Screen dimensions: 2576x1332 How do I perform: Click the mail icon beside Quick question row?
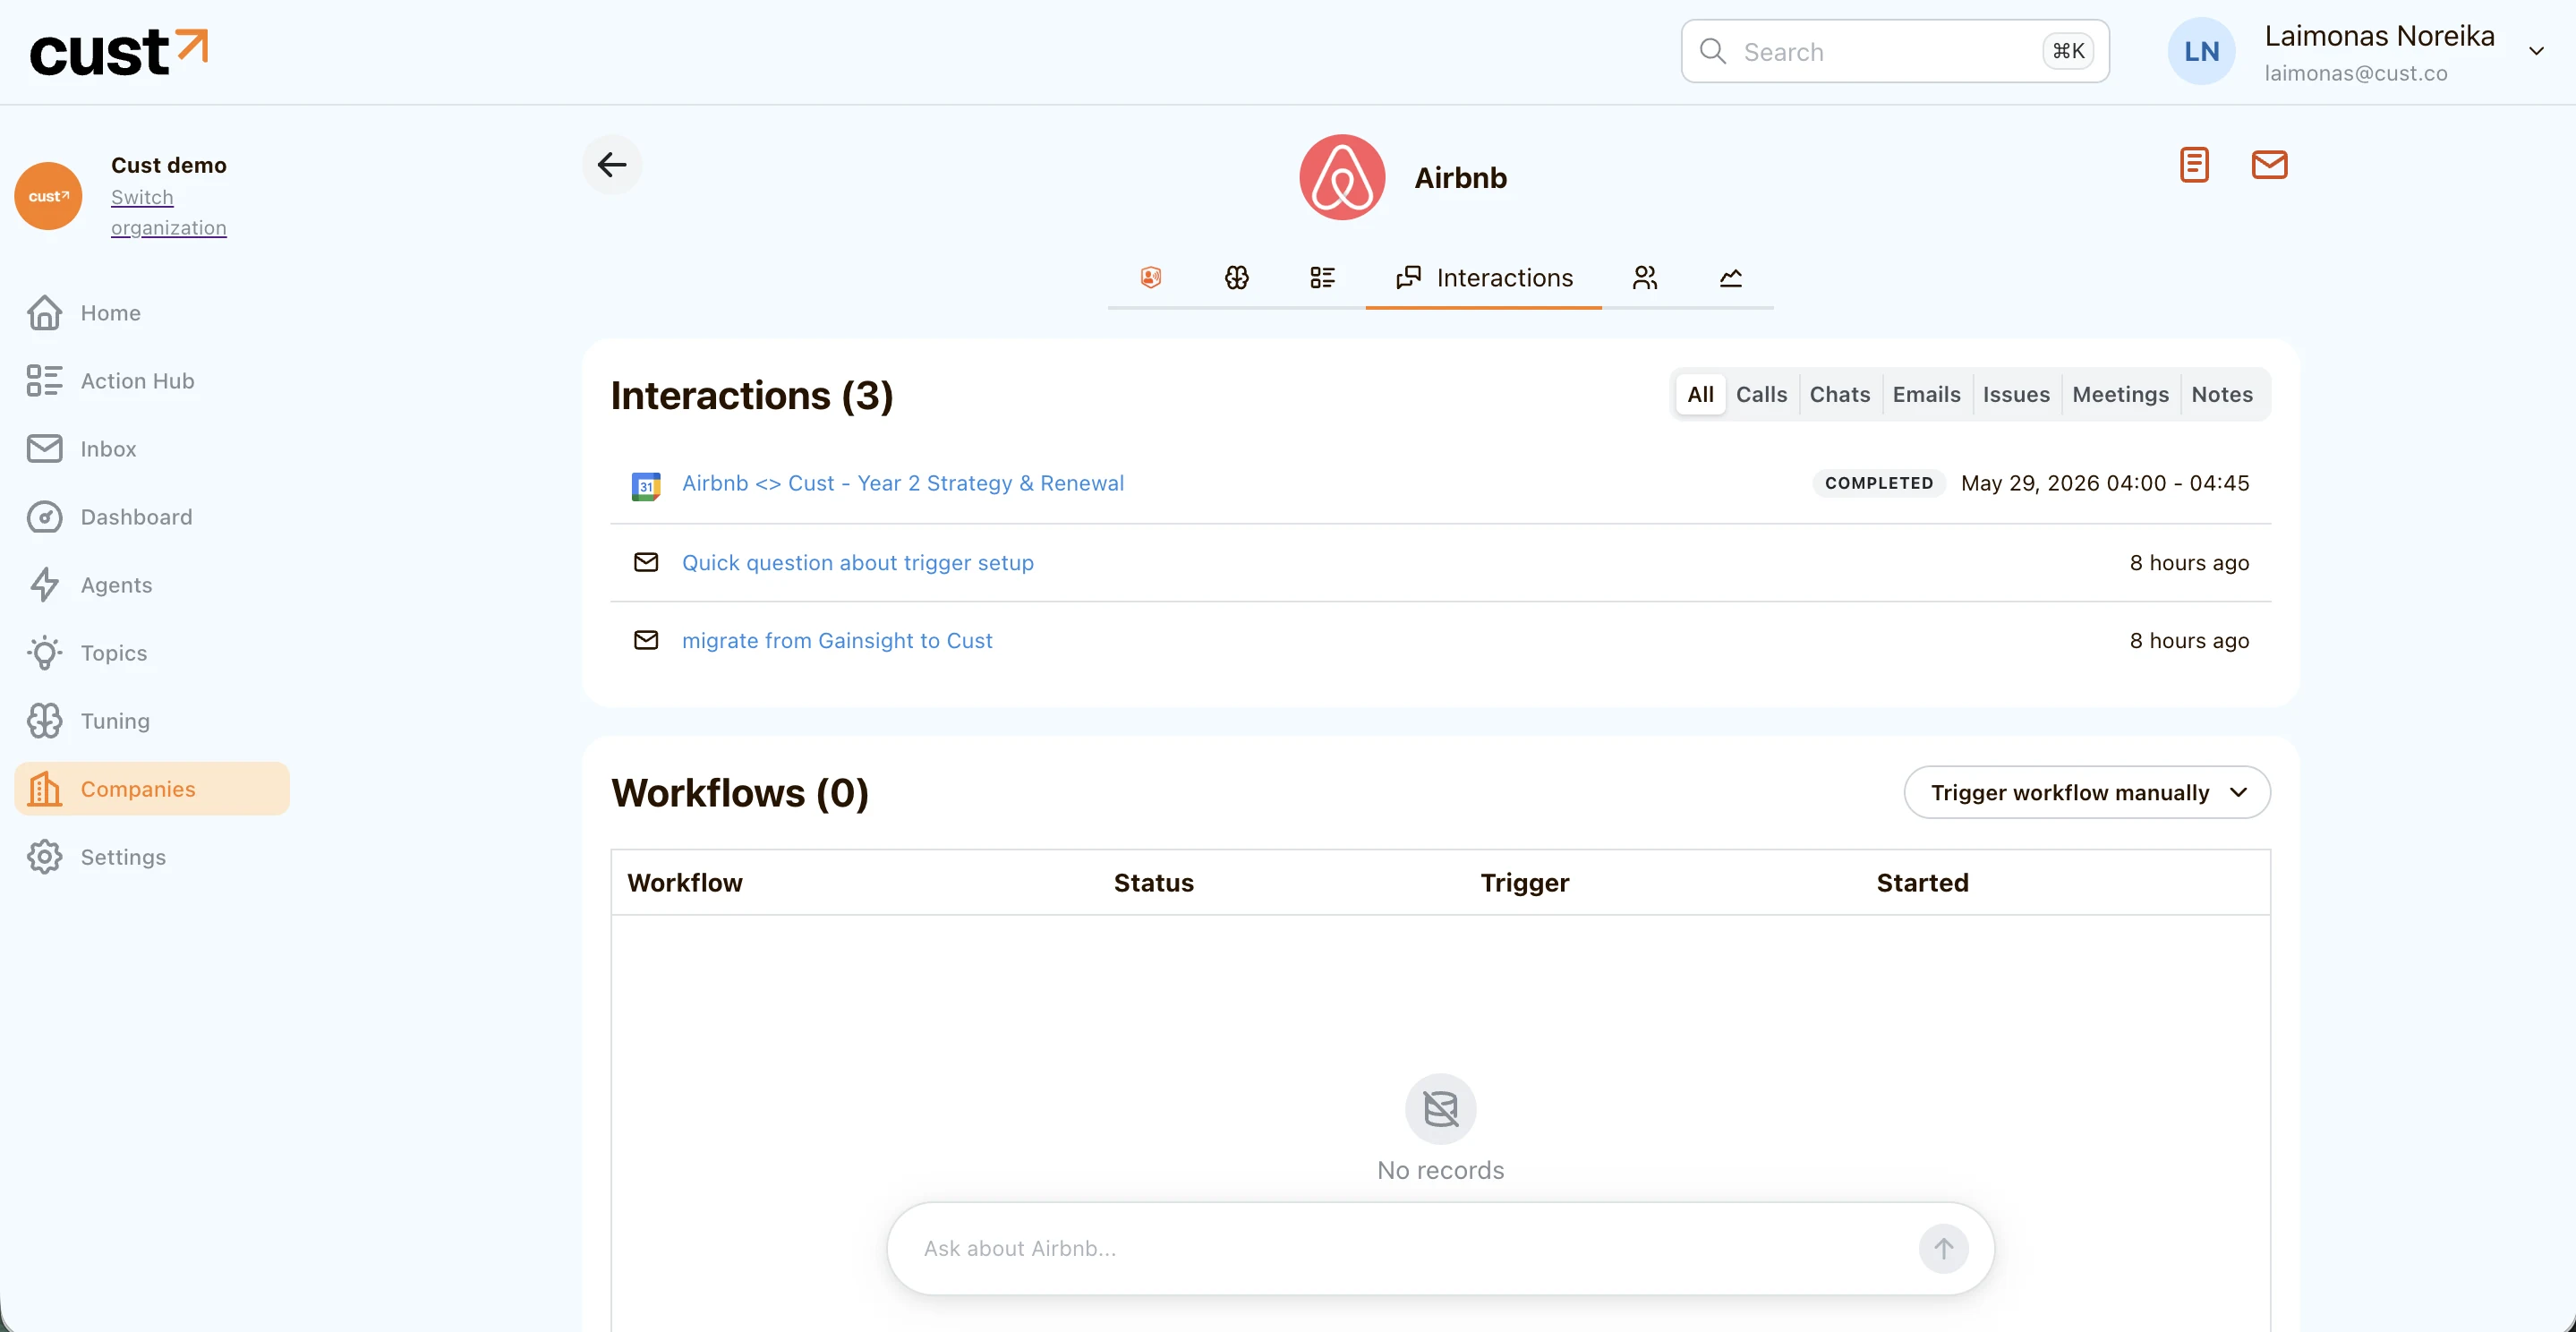click(646, 562)
